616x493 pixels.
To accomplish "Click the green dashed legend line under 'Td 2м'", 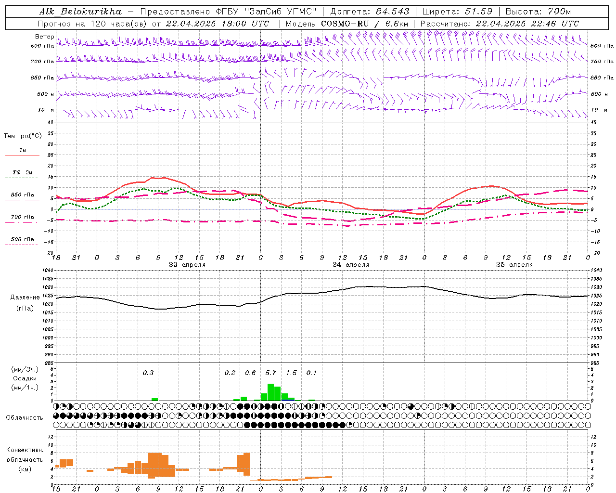I will [x=21, y=178].
